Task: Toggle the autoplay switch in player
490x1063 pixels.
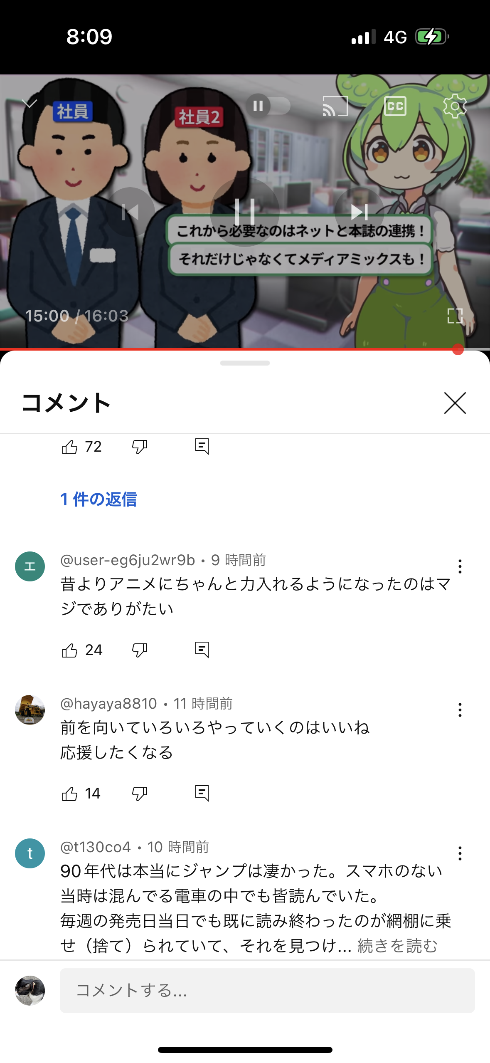Action: (268, 106)
